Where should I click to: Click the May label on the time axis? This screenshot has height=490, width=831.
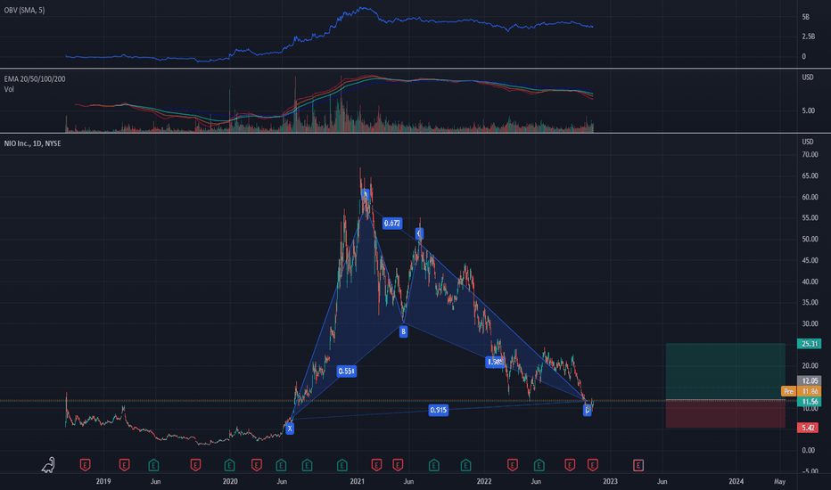tap(779, 481)
